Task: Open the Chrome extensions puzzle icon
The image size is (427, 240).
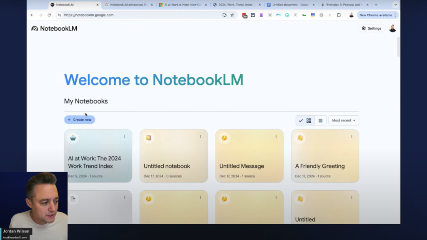Action: (338, 15)
